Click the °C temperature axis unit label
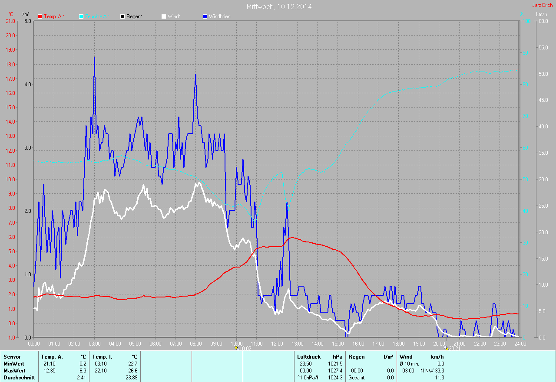Viewport: 556px width, 382px height. click(x=11, y=14)
